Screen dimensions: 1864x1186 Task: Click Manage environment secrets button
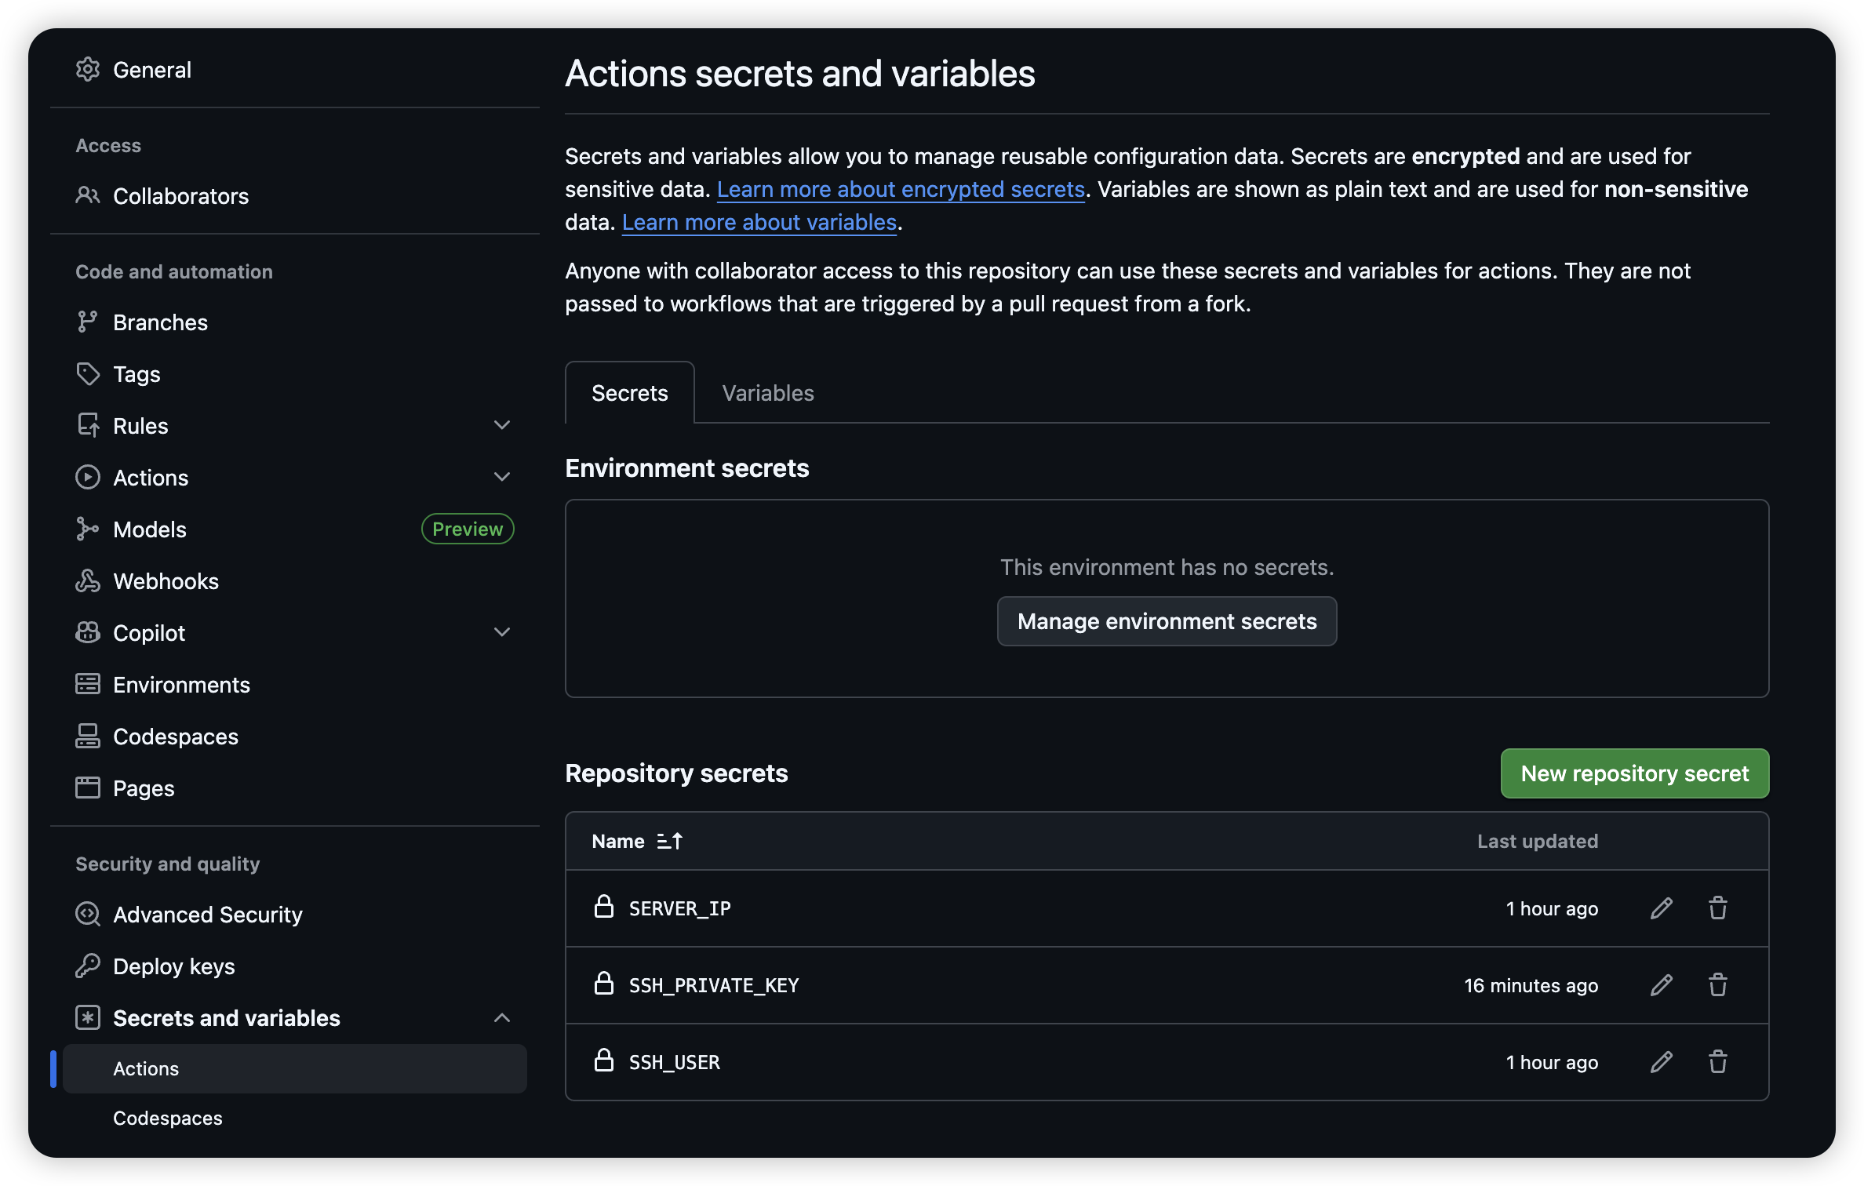[x=1167, y=621]
